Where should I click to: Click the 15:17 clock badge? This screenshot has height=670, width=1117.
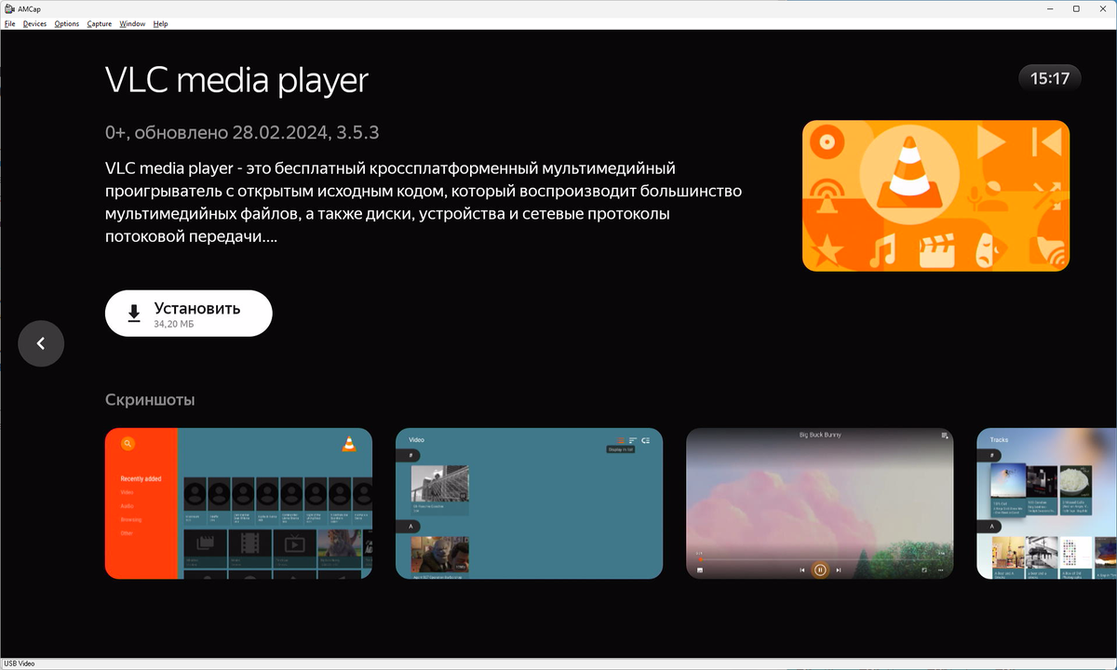click(1050, 78)
